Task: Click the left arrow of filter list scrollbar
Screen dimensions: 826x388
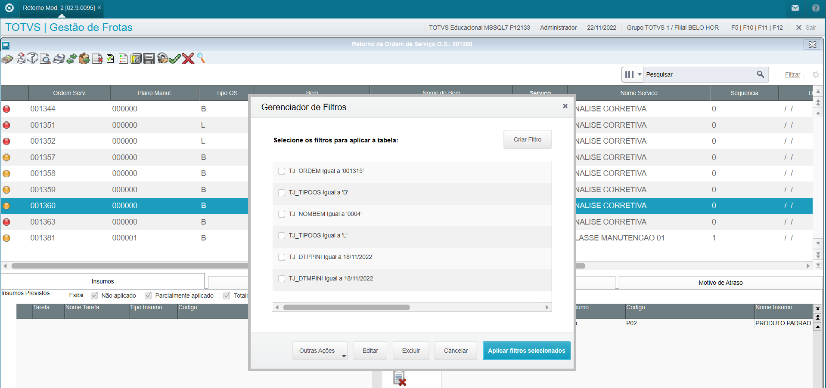Action: [277, 307]
